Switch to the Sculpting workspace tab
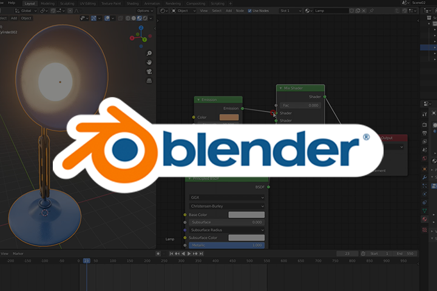Viewport: 437px width, 291px height. 67,4
